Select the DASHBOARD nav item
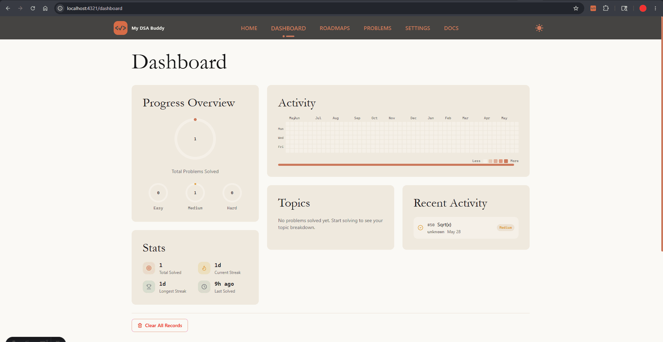 [x=288, y=28]
